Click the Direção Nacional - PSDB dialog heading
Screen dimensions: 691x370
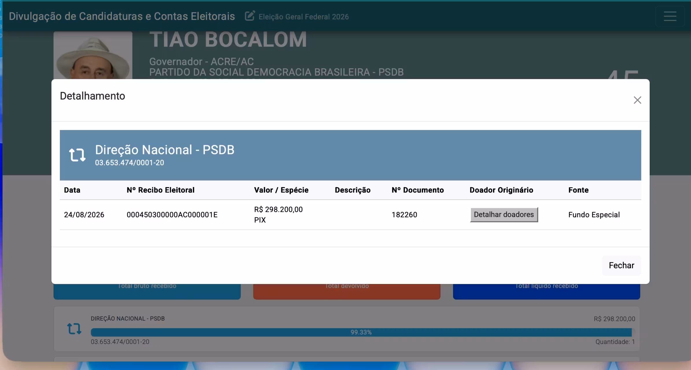(x=165, y=150)
